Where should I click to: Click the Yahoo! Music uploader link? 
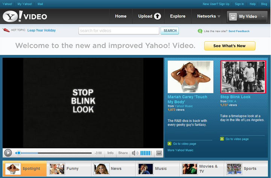[x=184, y=106]
